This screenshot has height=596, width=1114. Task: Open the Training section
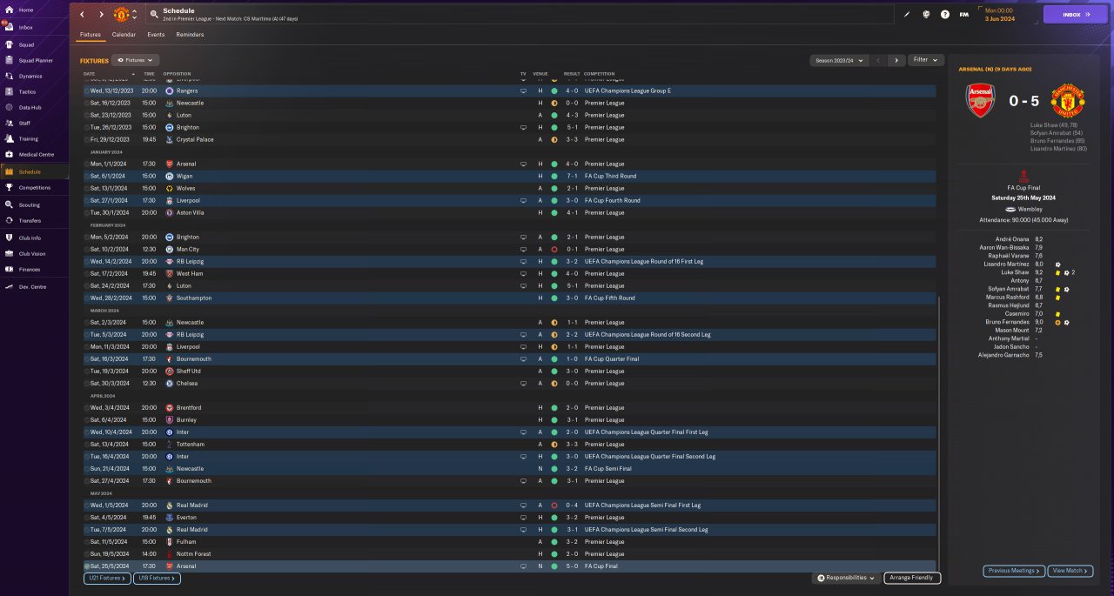click(32, 138)
